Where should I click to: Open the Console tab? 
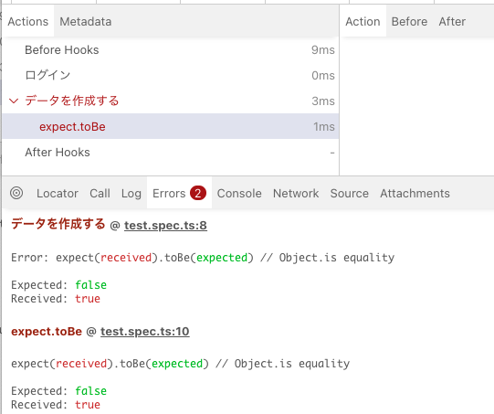tap(239, 193)
